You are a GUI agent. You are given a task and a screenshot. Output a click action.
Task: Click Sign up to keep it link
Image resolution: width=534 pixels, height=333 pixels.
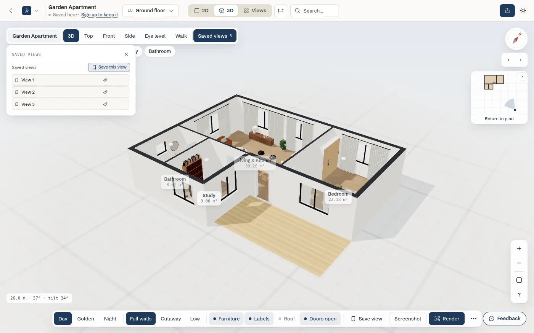tap(100, 15)
